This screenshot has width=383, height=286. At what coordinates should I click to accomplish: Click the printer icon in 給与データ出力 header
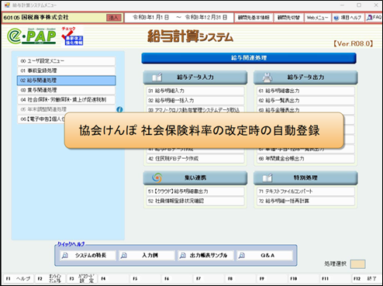point(267,77)
